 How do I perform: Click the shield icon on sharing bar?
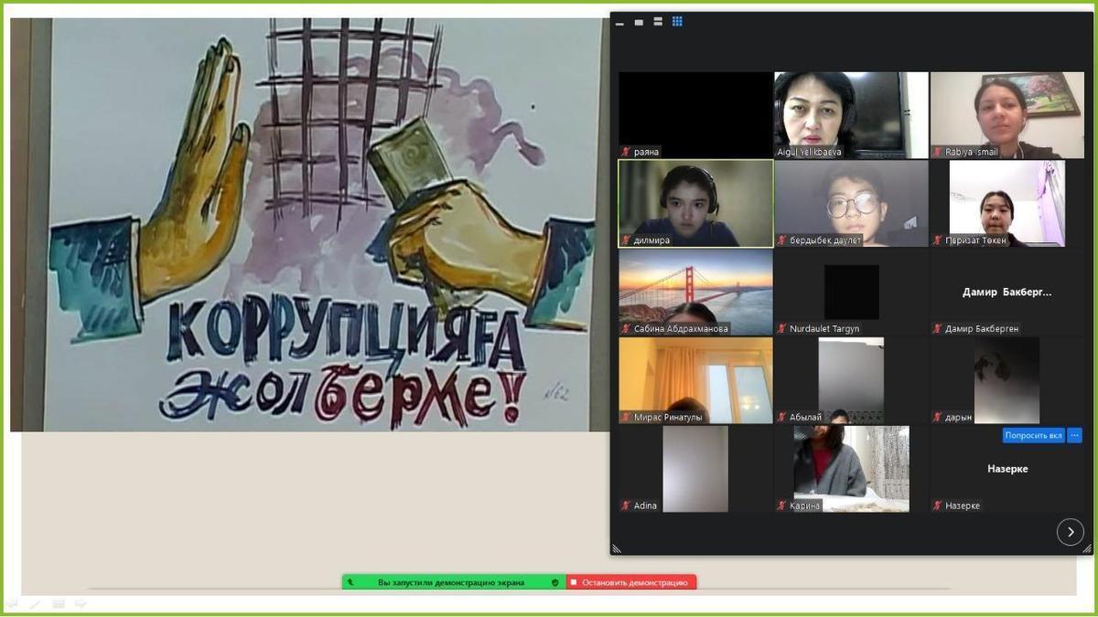(554, 582)
